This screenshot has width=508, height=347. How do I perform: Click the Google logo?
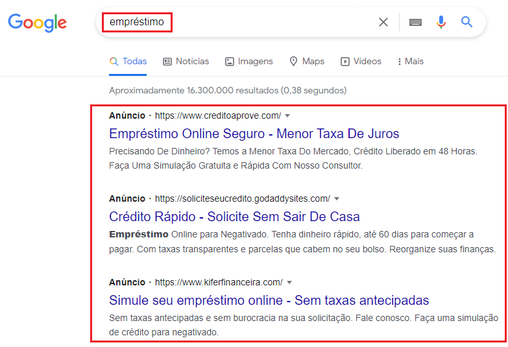click(37, 22)
